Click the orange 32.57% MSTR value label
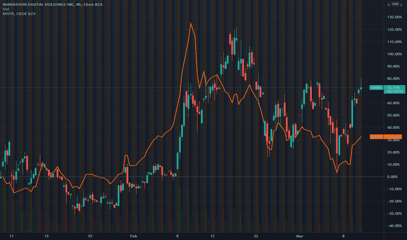This screenshot has height=240, width=407. pyautogui.click(x=393, y=137)
